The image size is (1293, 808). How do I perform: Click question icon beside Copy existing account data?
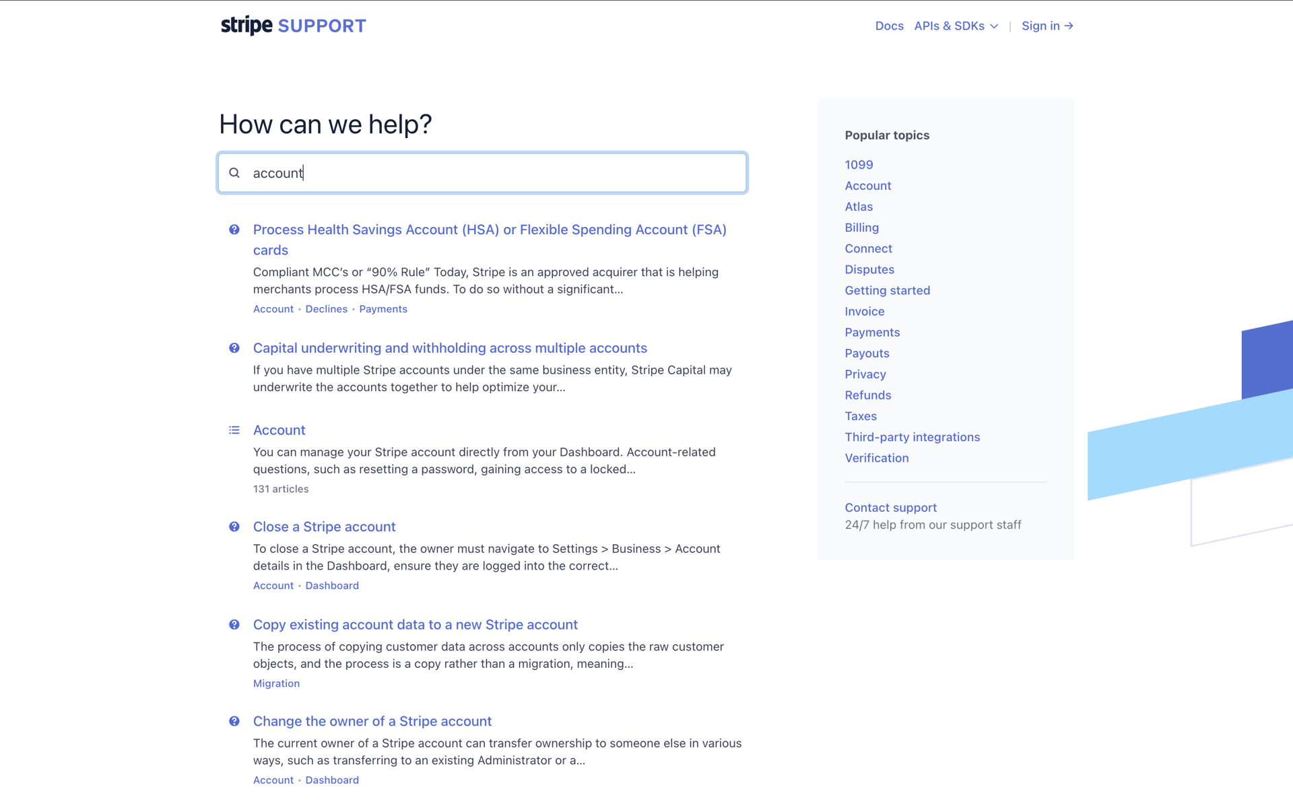point(234,625)
